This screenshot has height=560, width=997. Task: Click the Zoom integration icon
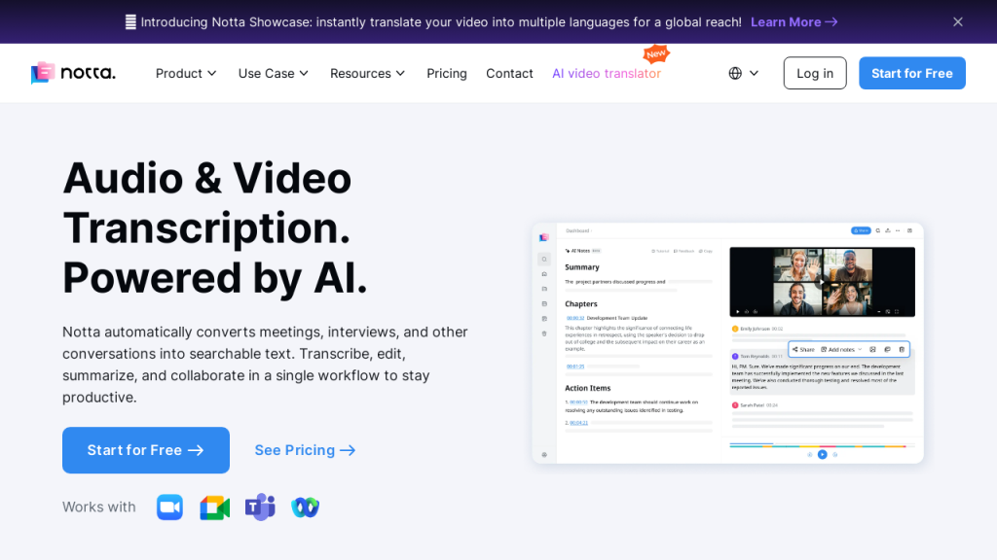pos(169,507)
